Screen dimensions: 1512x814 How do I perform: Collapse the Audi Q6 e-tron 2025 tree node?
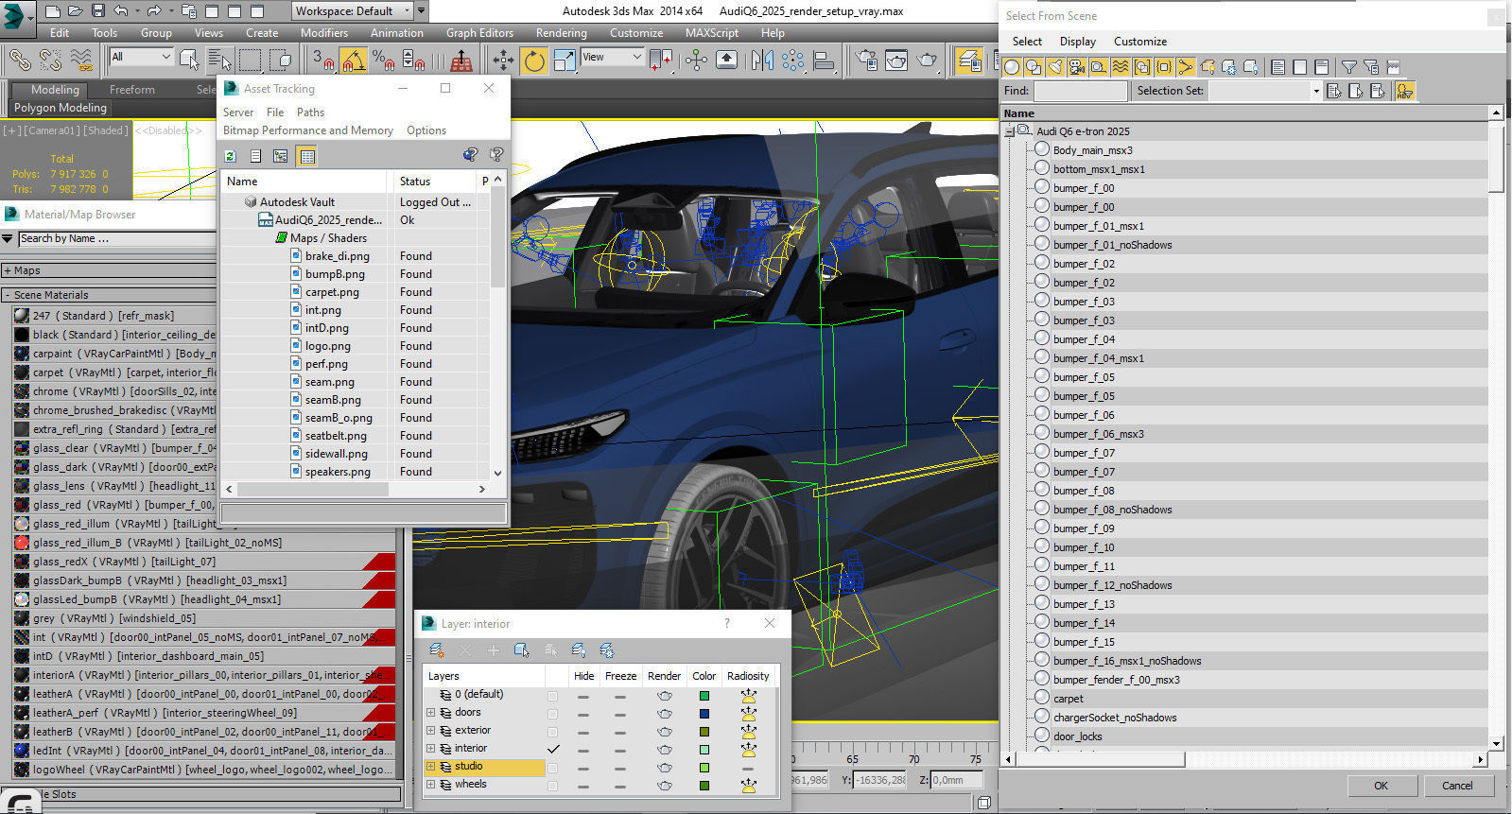pos(1009,131)
